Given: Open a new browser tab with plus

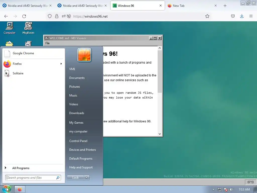Looking at the screenshot, I should click(225, 6).
